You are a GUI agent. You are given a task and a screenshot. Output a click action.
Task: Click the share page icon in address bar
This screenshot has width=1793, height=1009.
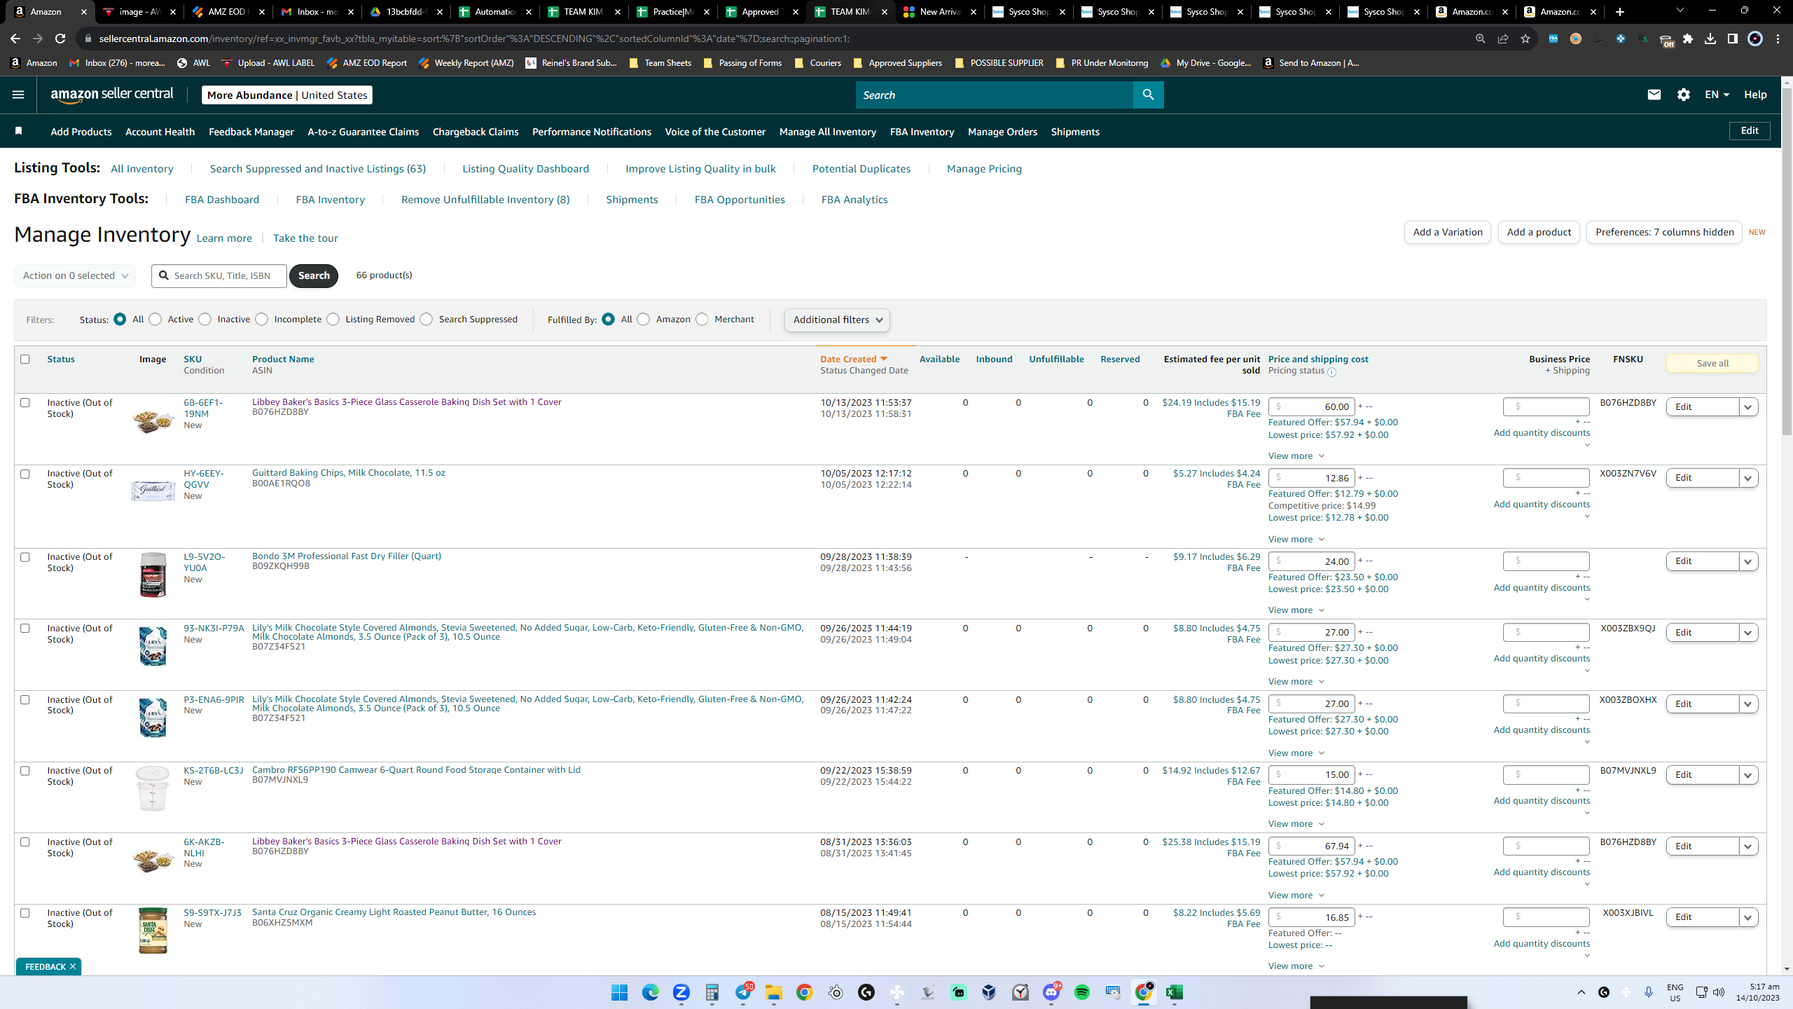(1503, 39)
